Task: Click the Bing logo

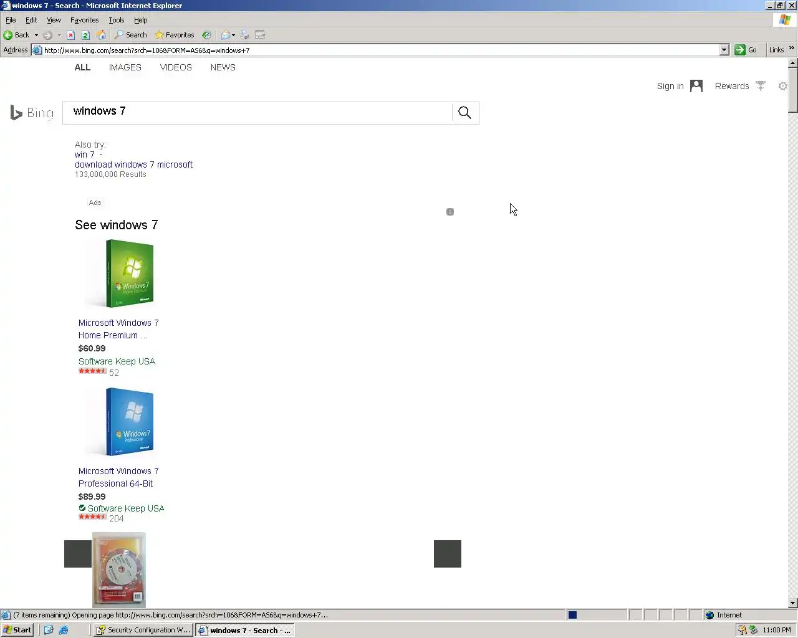Action: [x=32, y=113]
